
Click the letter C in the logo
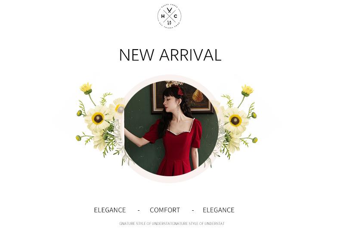176,16
